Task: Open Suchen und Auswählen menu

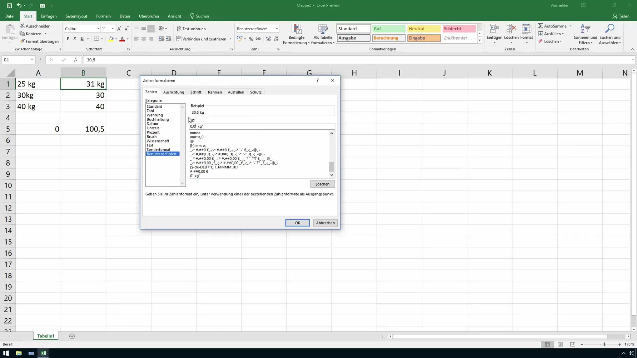Action: pos(610,34)
